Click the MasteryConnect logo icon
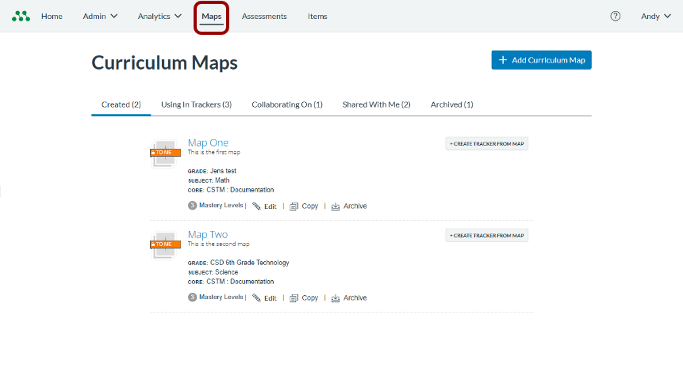This screenshot has width=683, height=383. pyautogui.click(x=21, y=17)
